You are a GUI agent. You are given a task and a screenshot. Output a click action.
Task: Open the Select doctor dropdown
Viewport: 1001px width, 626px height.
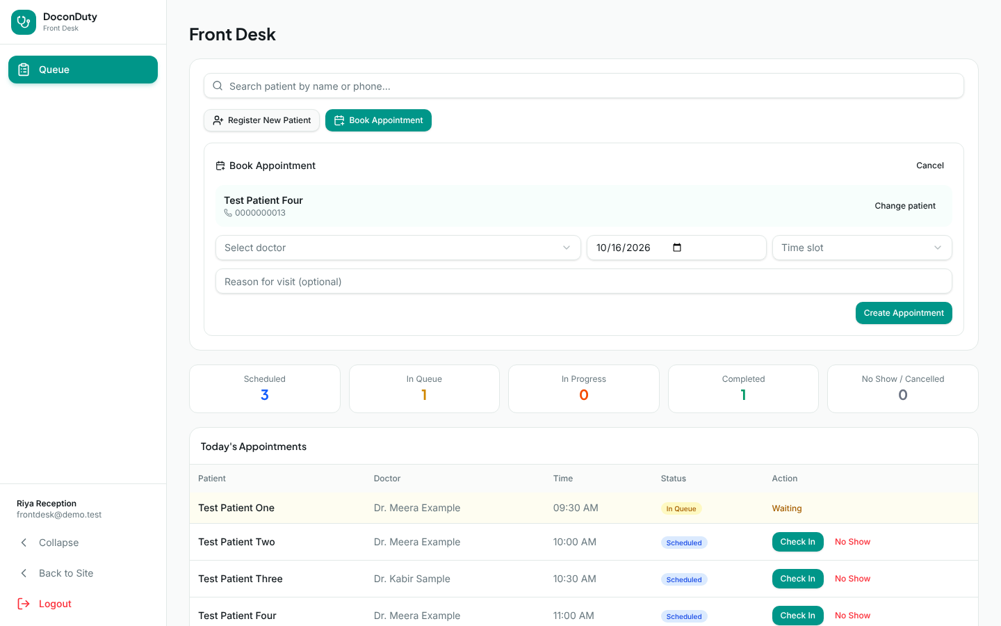[x=398, y=248]
